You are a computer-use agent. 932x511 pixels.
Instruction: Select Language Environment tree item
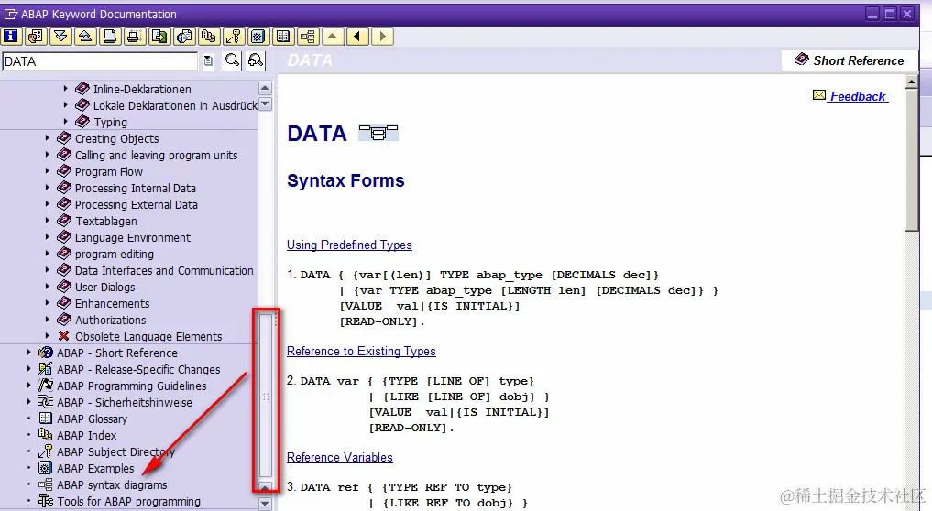(133, 238)
